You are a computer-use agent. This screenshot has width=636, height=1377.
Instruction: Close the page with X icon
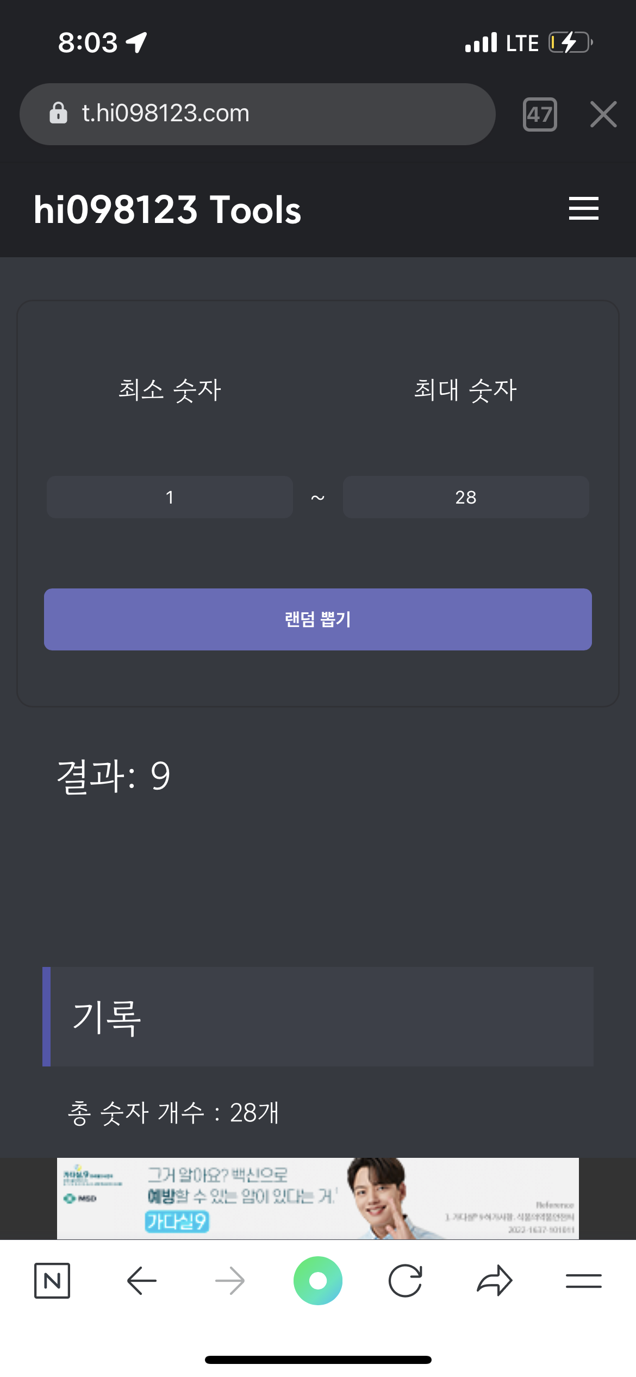[603, 114]
